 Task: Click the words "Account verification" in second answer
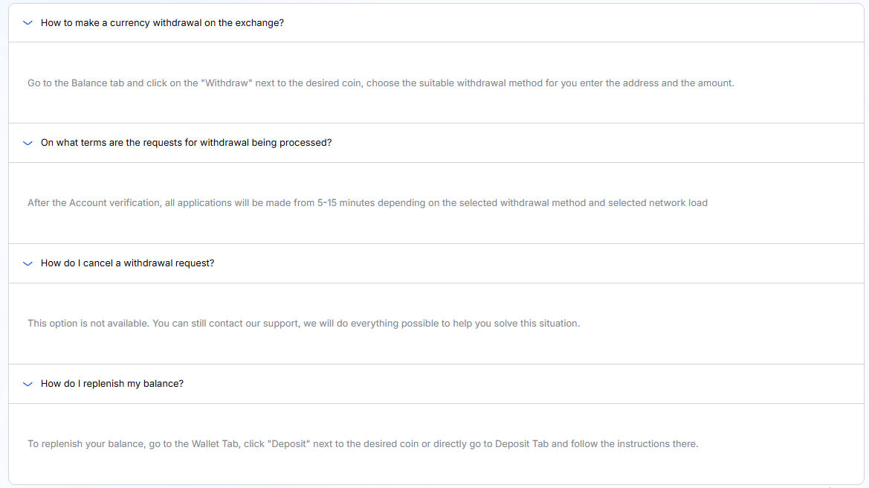(115, 203)
